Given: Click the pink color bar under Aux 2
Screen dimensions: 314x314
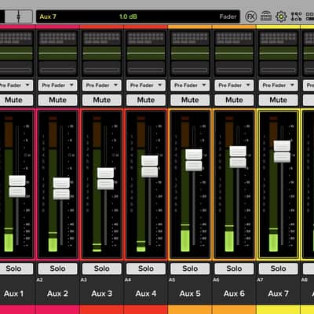Looking at the screenshot, I should click(x=57, y=309).
